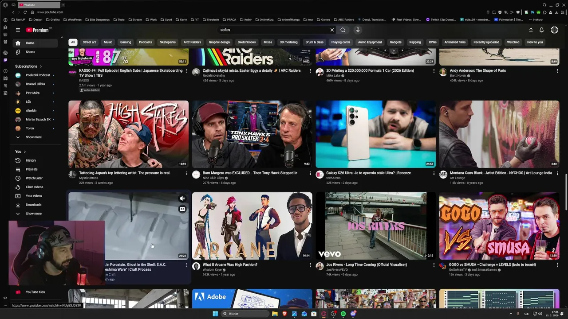568x319 pixels.
Task: Open the Polymarket bookmark
Action: pos(509,19)
